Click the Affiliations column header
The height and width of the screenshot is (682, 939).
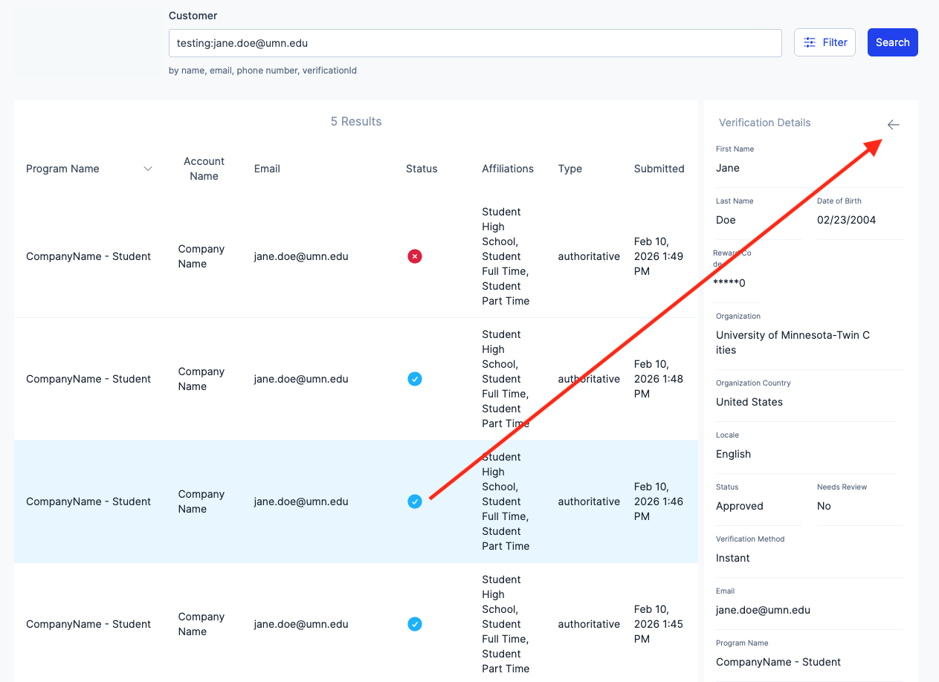[x=507, y=169]
